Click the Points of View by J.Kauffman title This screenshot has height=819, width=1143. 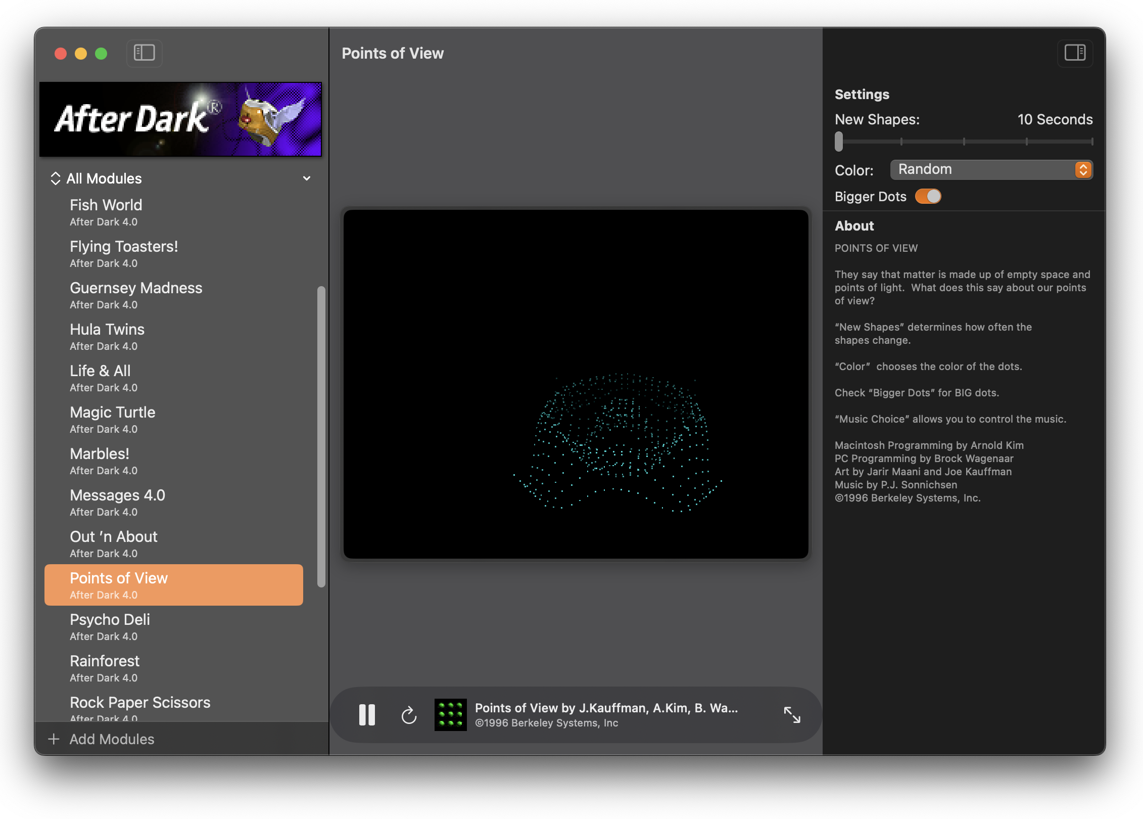coord(606,708)
